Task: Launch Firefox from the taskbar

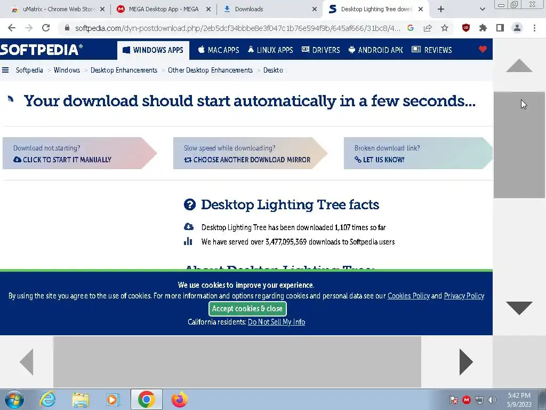Action: click(x=180, y=399)
